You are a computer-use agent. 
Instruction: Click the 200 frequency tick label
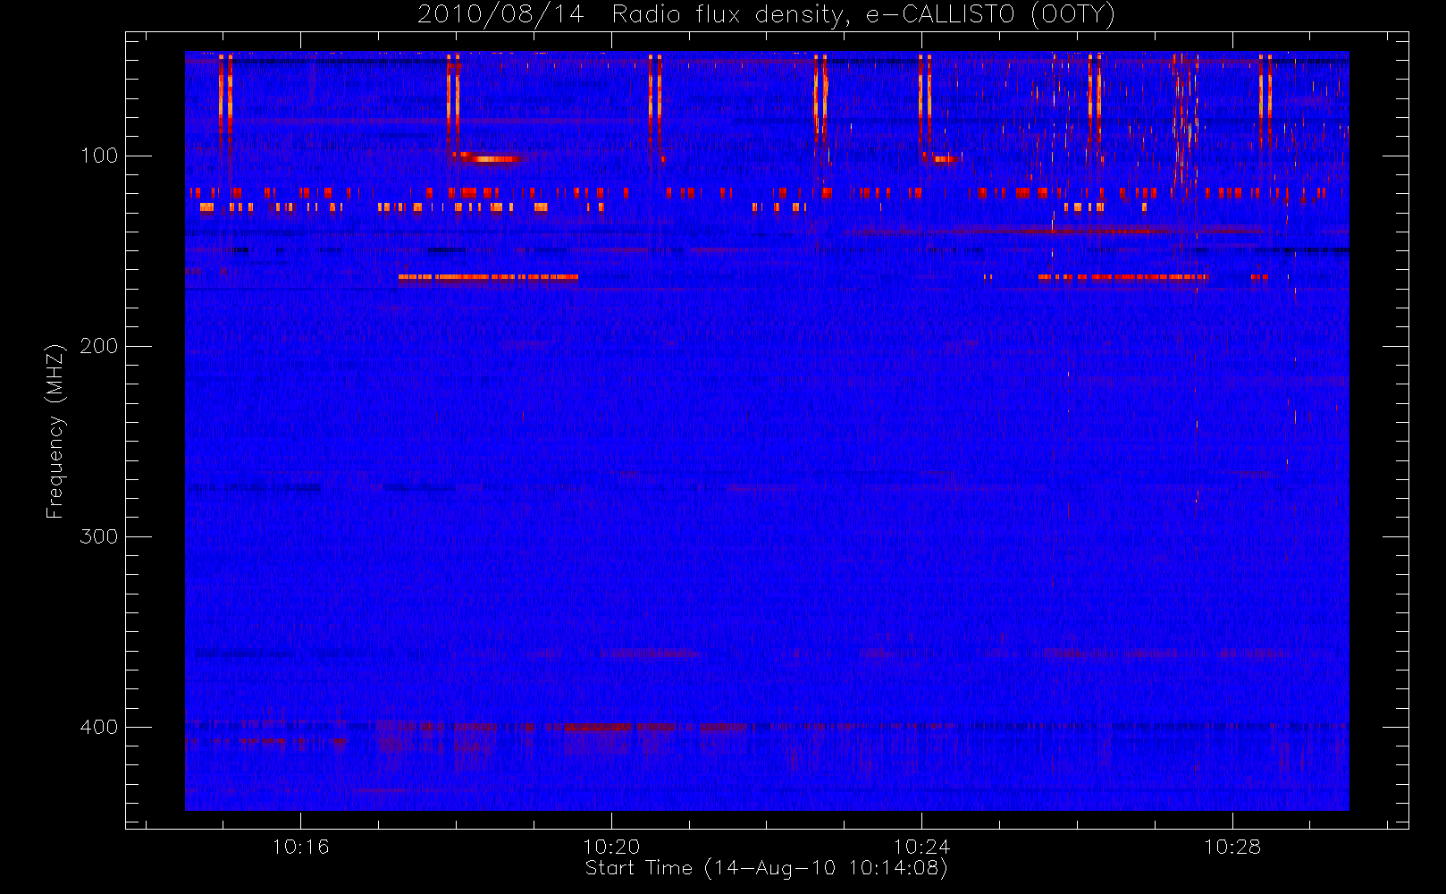point(99,346)
